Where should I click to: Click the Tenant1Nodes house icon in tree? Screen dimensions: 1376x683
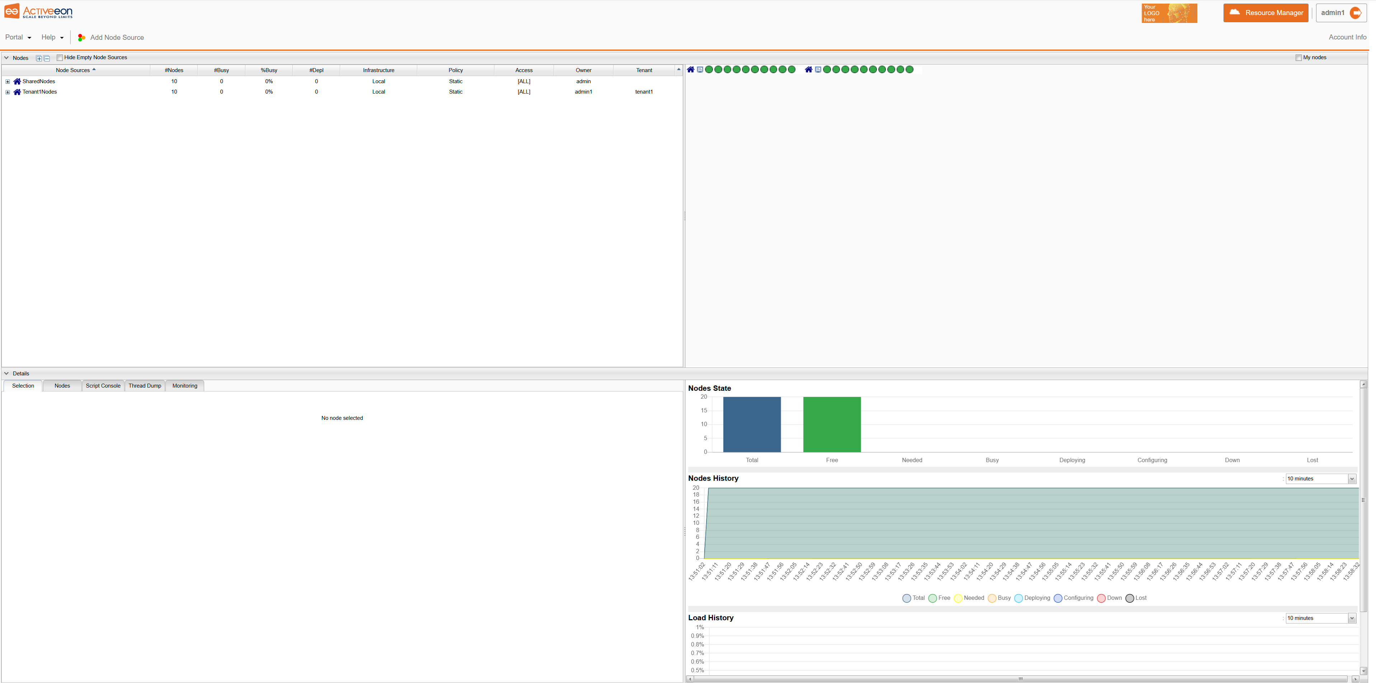point(17,92)
